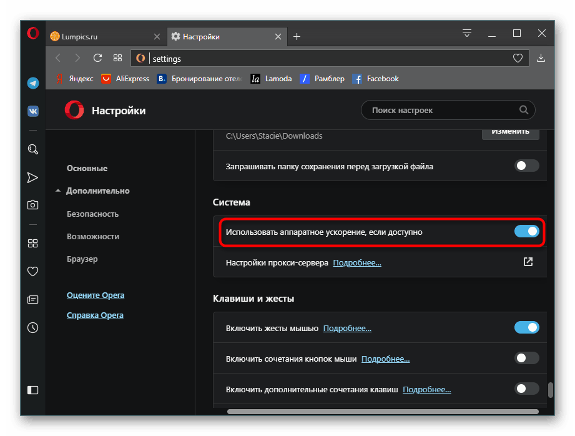Go forward to next page
The width and height of the screenshot is (575, 436).
(x=77, y=58)
